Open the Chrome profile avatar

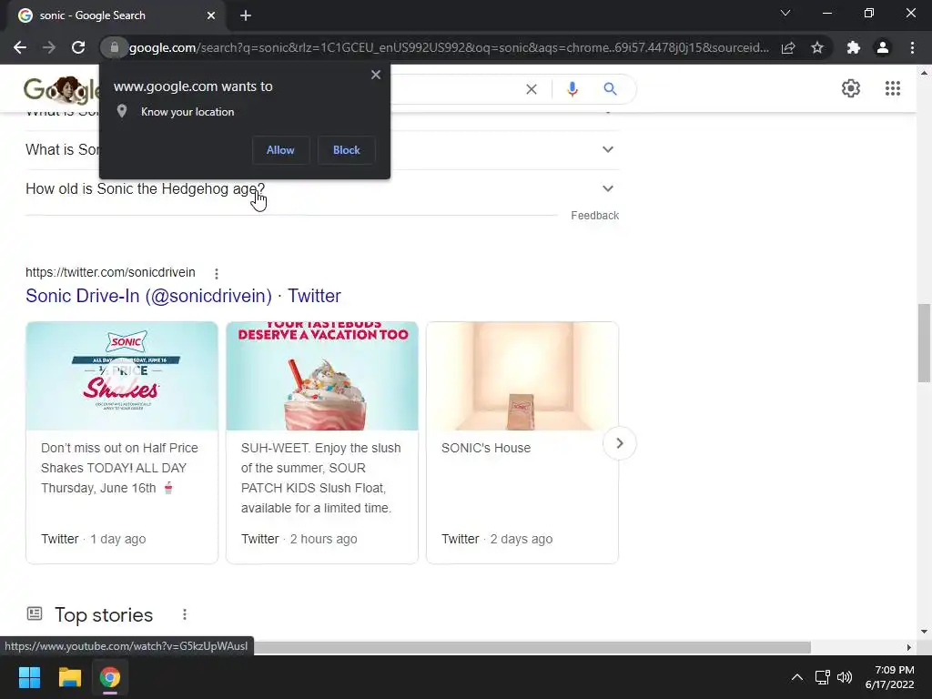click(x=883, y=47)
